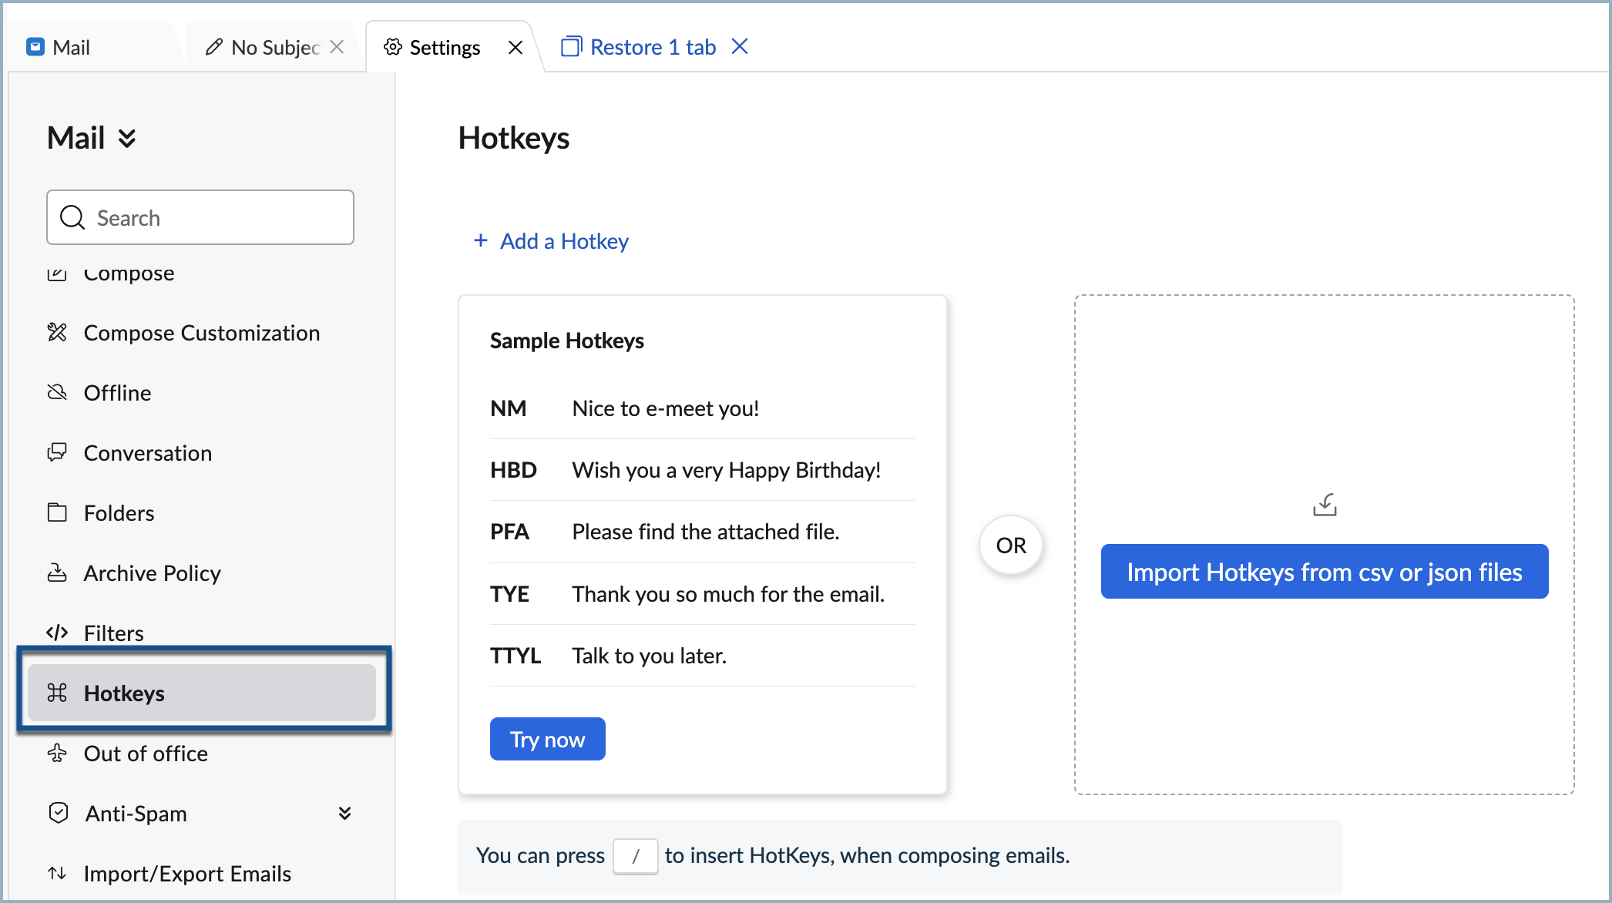Click Add a Hotkey link

tap(563, 241)
